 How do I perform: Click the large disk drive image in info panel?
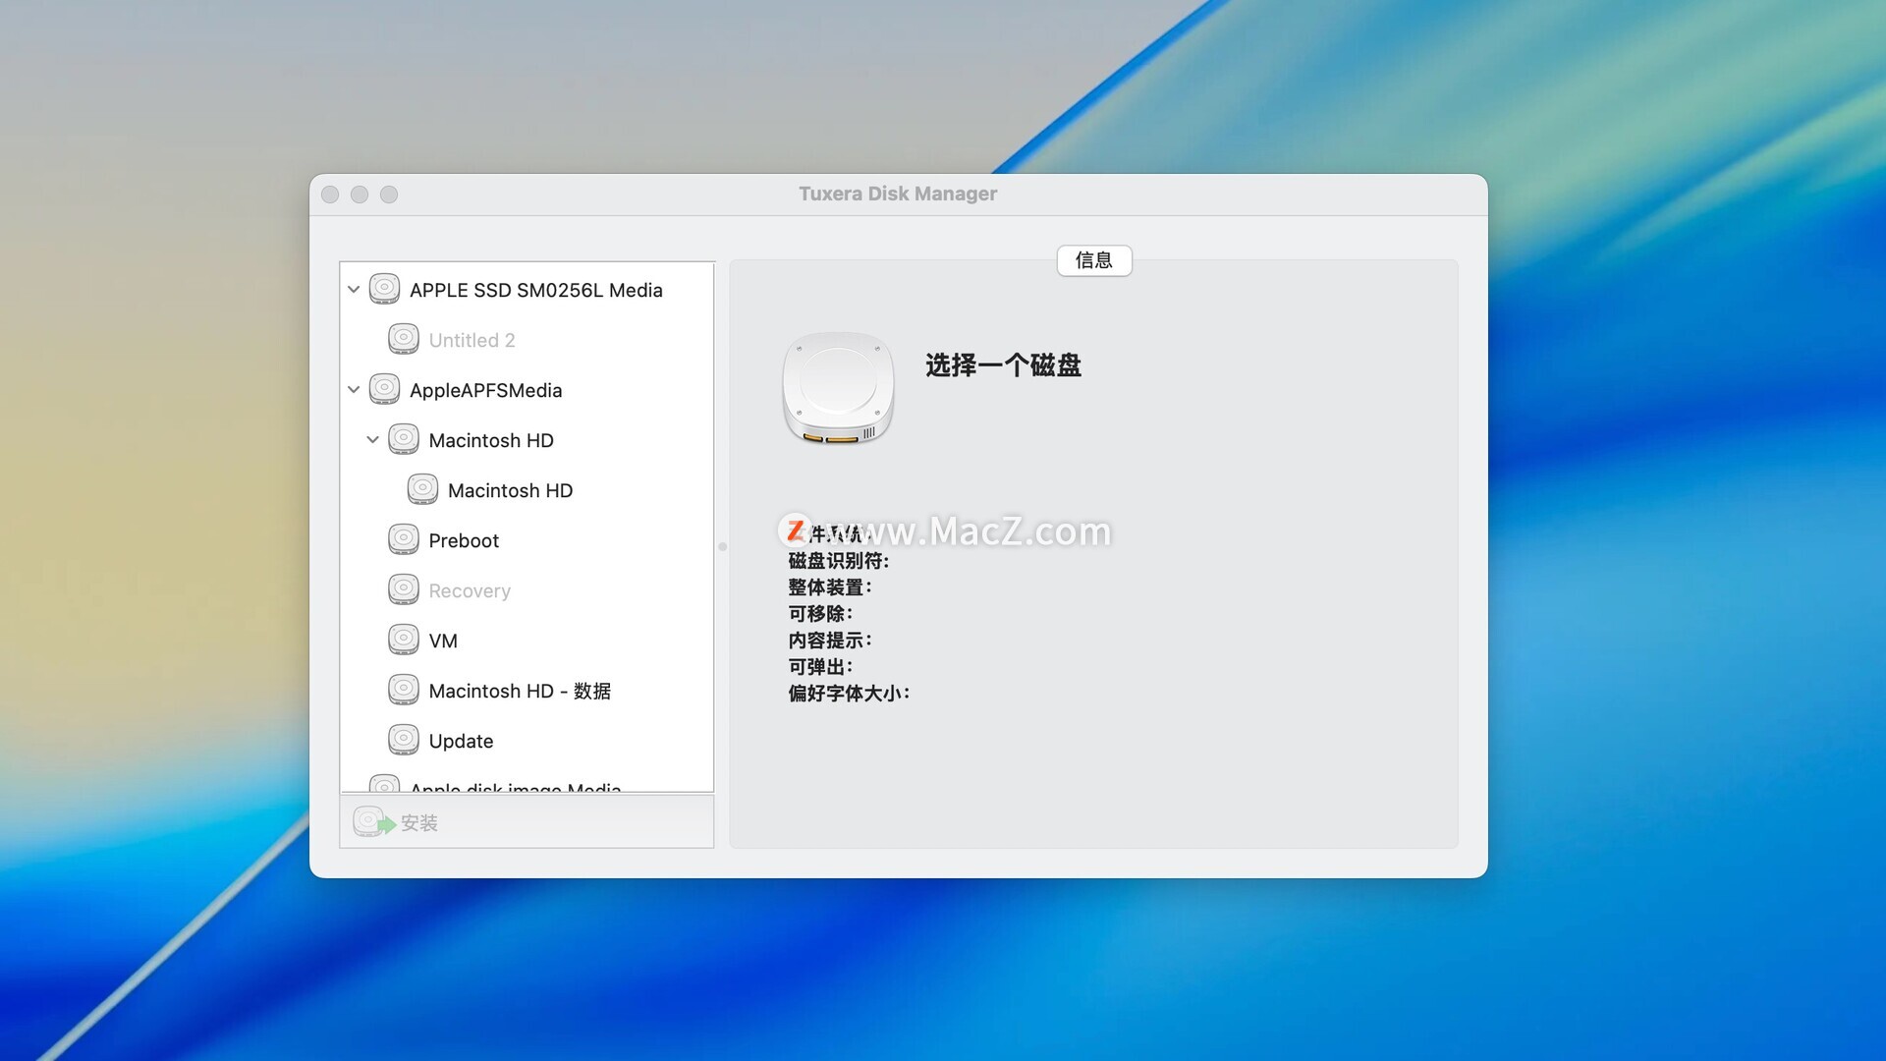(x=838, y=388)
